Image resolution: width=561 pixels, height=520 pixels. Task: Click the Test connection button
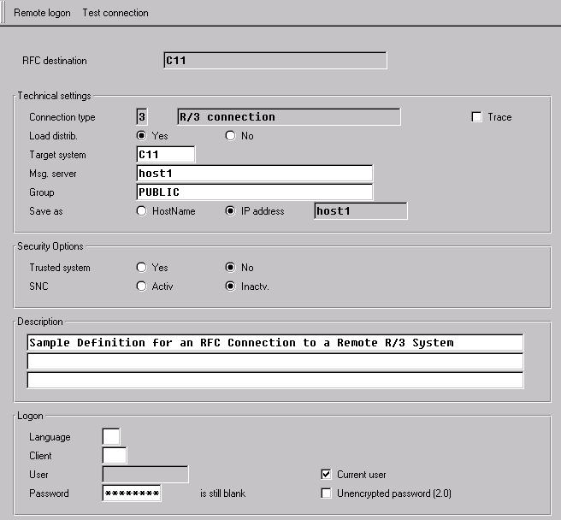point(115,13)
